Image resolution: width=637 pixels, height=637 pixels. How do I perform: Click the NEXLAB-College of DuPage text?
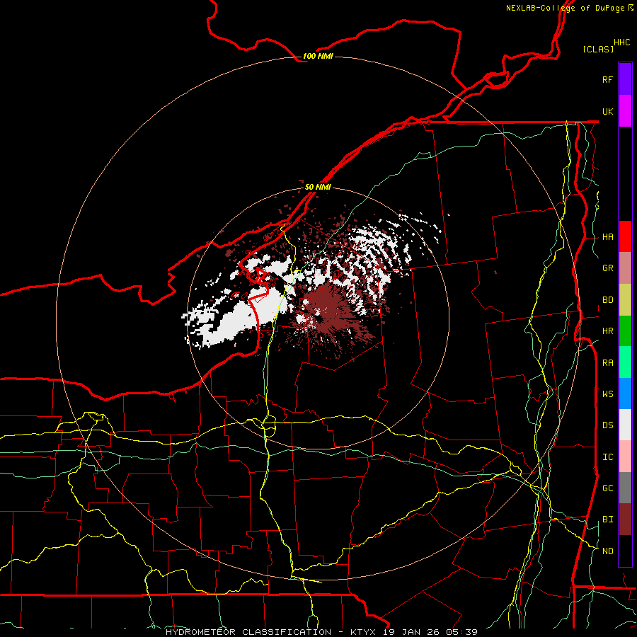point(565,8)
